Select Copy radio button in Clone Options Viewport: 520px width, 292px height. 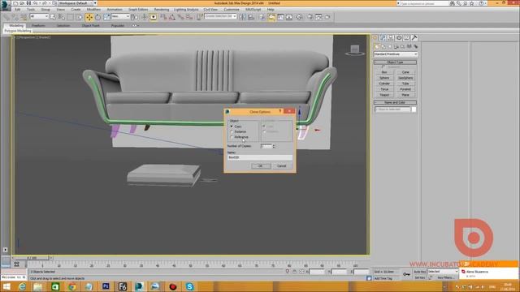(x=232, y=127)
